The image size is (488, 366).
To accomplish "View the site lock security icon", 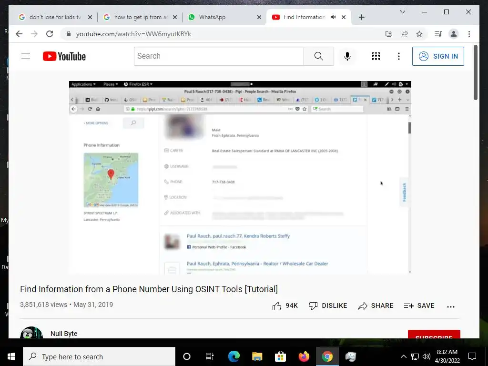I will tap(69, 34).
